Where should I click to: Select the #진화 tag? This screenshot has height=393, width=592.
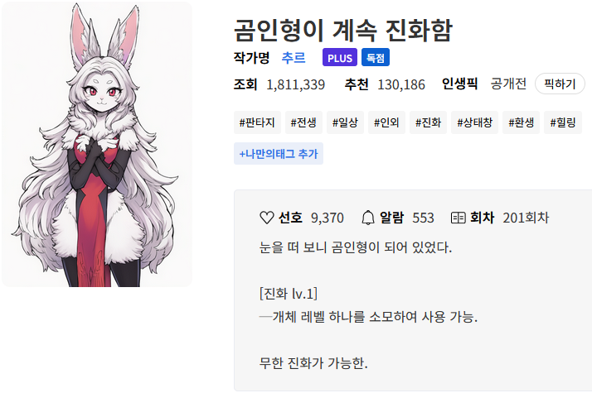(428, 122)
